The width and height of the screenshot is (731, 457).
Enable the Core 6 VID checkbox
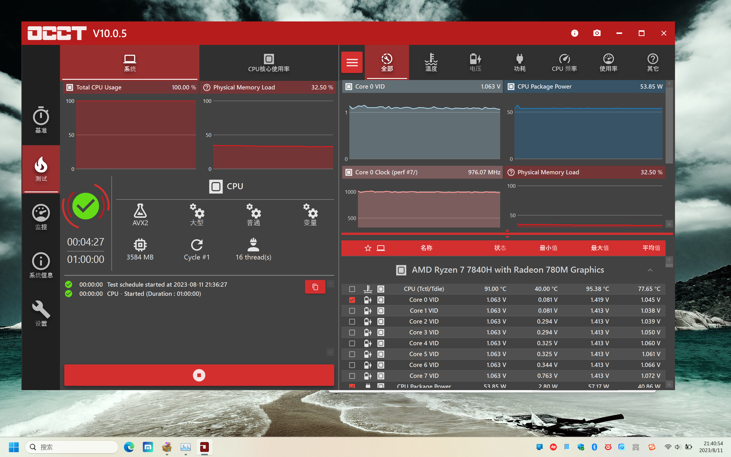coord(352,365)
